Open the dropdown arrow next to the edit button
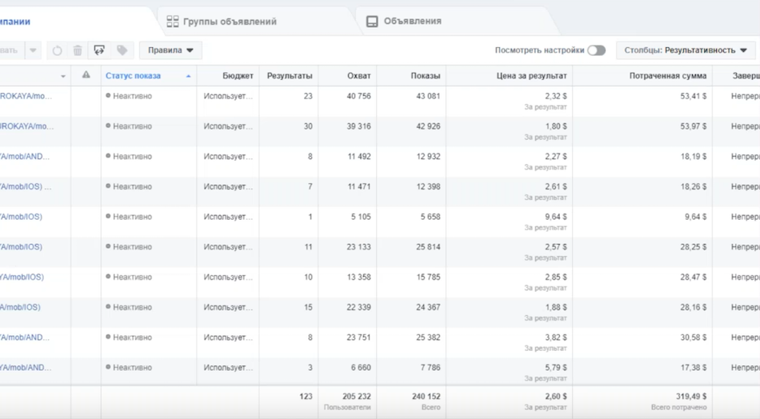Image resolution: width=760 pixels, height=419 pixels. pyautogui.click(x=33, y=50)
